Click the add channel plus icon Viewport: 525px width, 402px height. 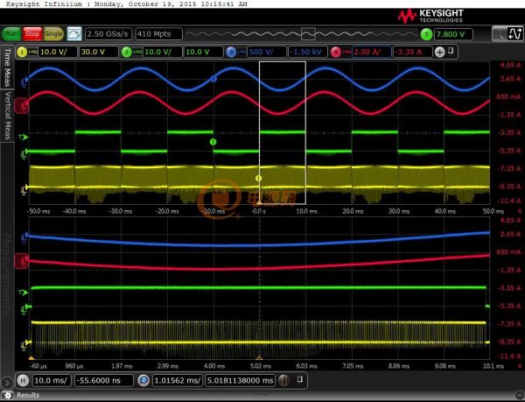[439, 52]
